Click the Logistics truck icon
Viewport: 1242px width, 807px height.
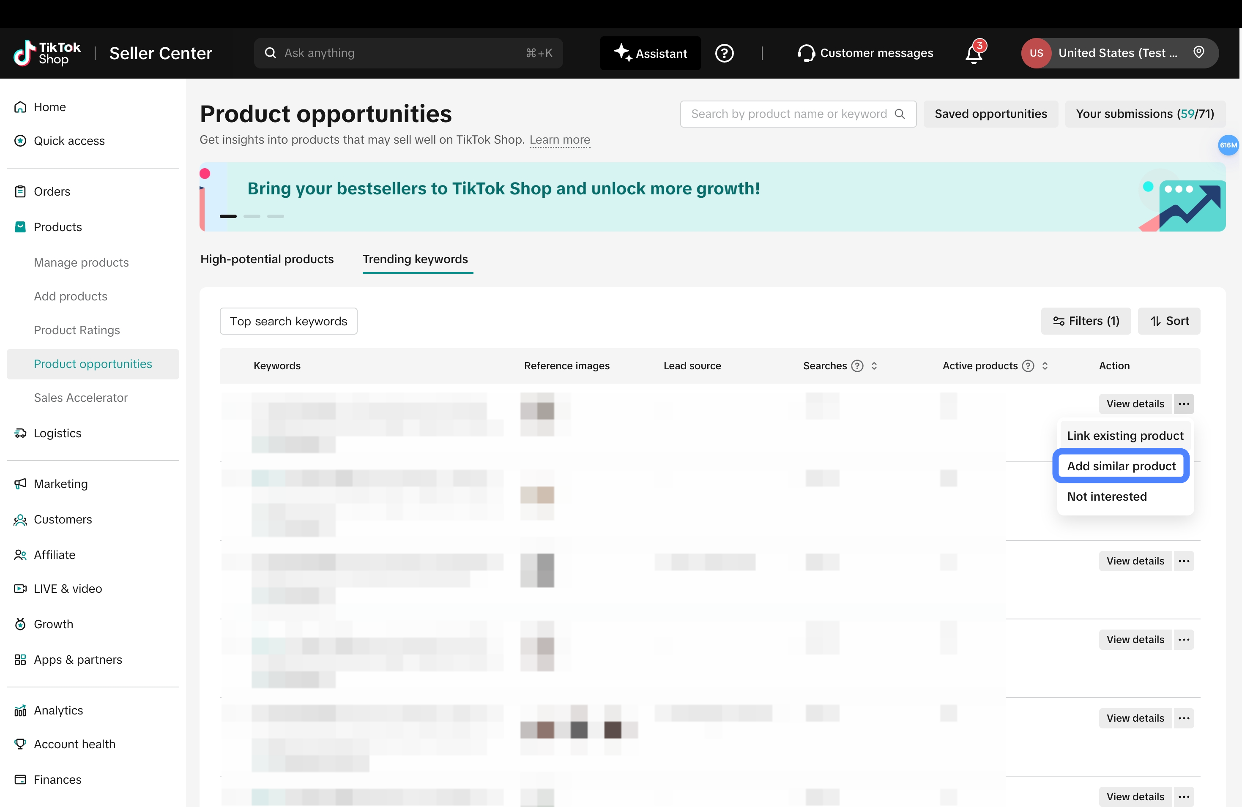20,433
